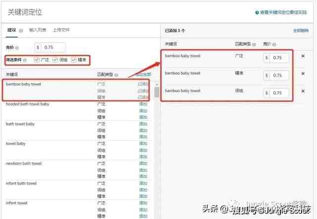Remove added bamboo baby towel 词组 keyword with X

click(303, 91)
